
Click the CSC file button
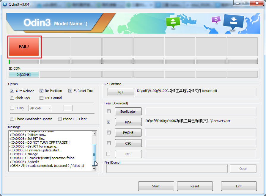pyautogui.click(x=128, y=143)
